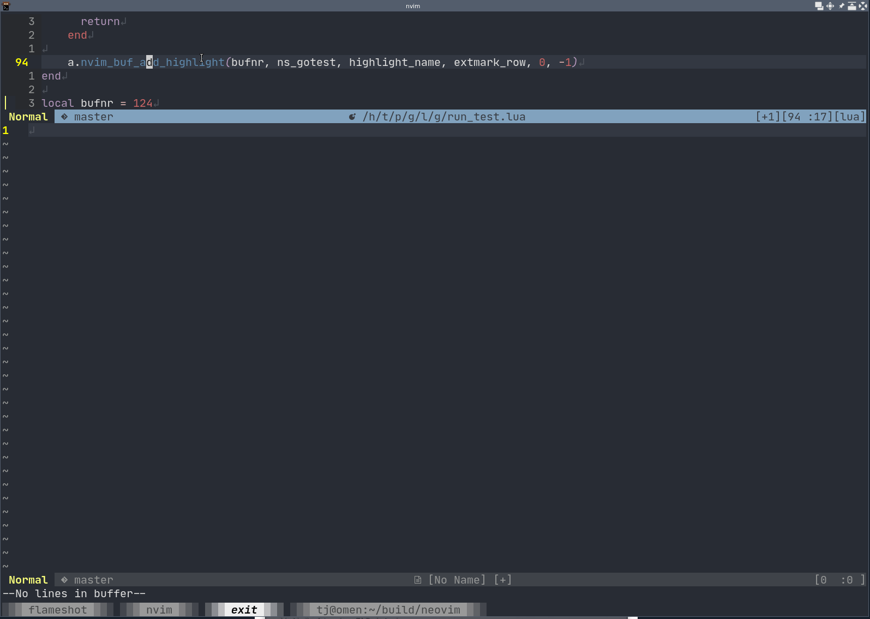
Task: Click the 'extmark_row' argument
Action: pyautogui.click(x=490, y=62)
